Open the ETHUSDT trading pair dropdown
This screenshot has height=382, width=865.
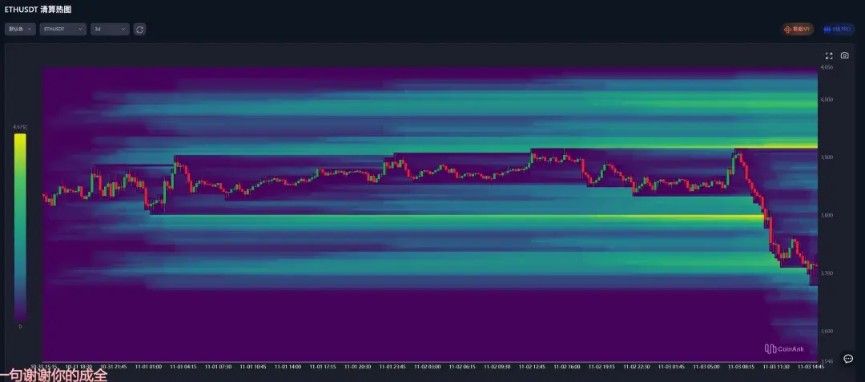63,30
